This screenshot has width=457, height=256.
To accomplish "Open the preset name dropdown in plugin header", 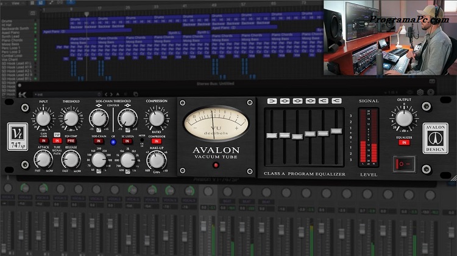I will (x=68, y=94).
